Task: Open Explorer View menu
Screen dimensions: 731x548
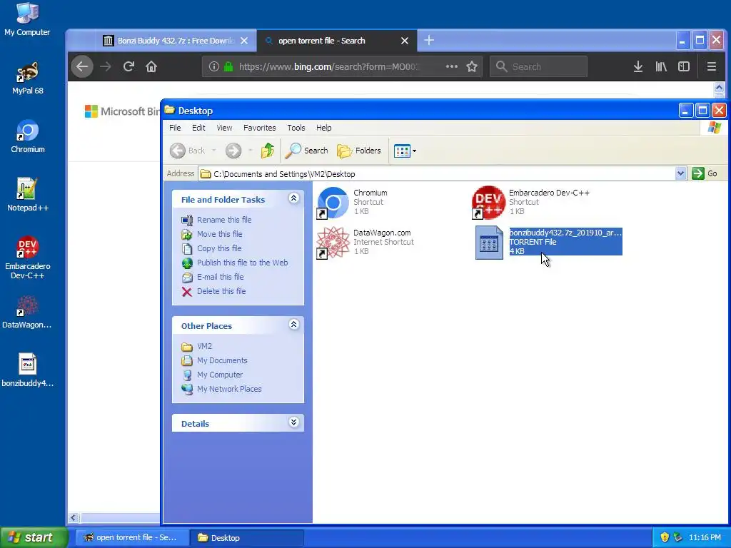Action: coord(224,128)
